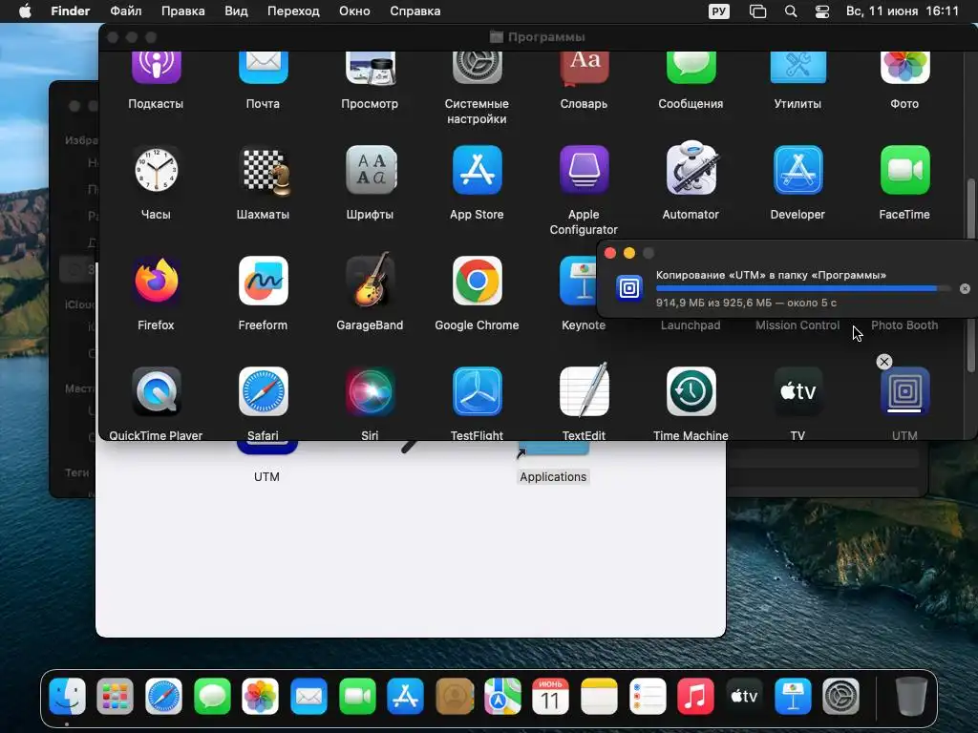Viewport: 978px width, 733px height.
Task: Click the date and time in menu bar
Action: [x=902, y=11]
